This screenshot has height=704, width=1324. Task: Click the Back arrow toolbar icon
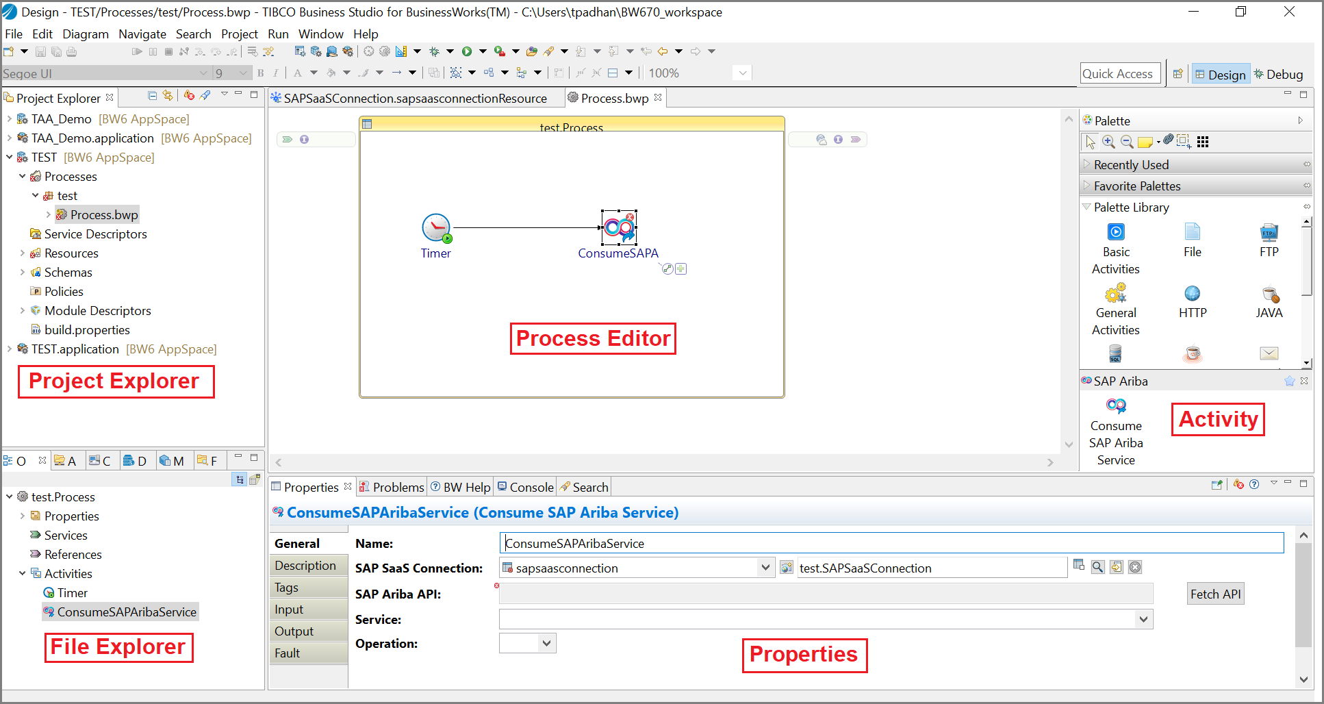tap(663, 51)
